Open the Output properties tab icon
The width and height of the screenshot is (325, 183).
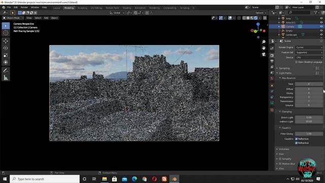click(272, 61)
